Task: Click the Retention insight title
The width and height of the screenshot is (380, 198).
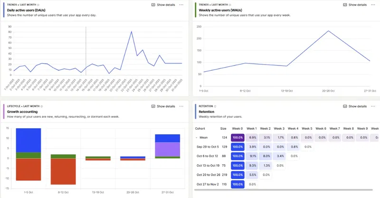Action: coord(208,112)
